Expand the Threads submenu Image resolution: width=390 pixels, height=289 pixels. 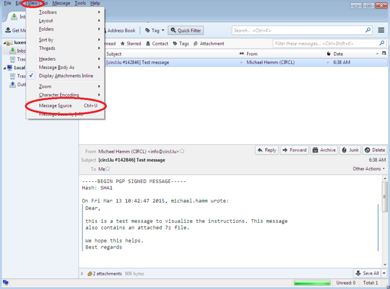(x=66, y=48)
